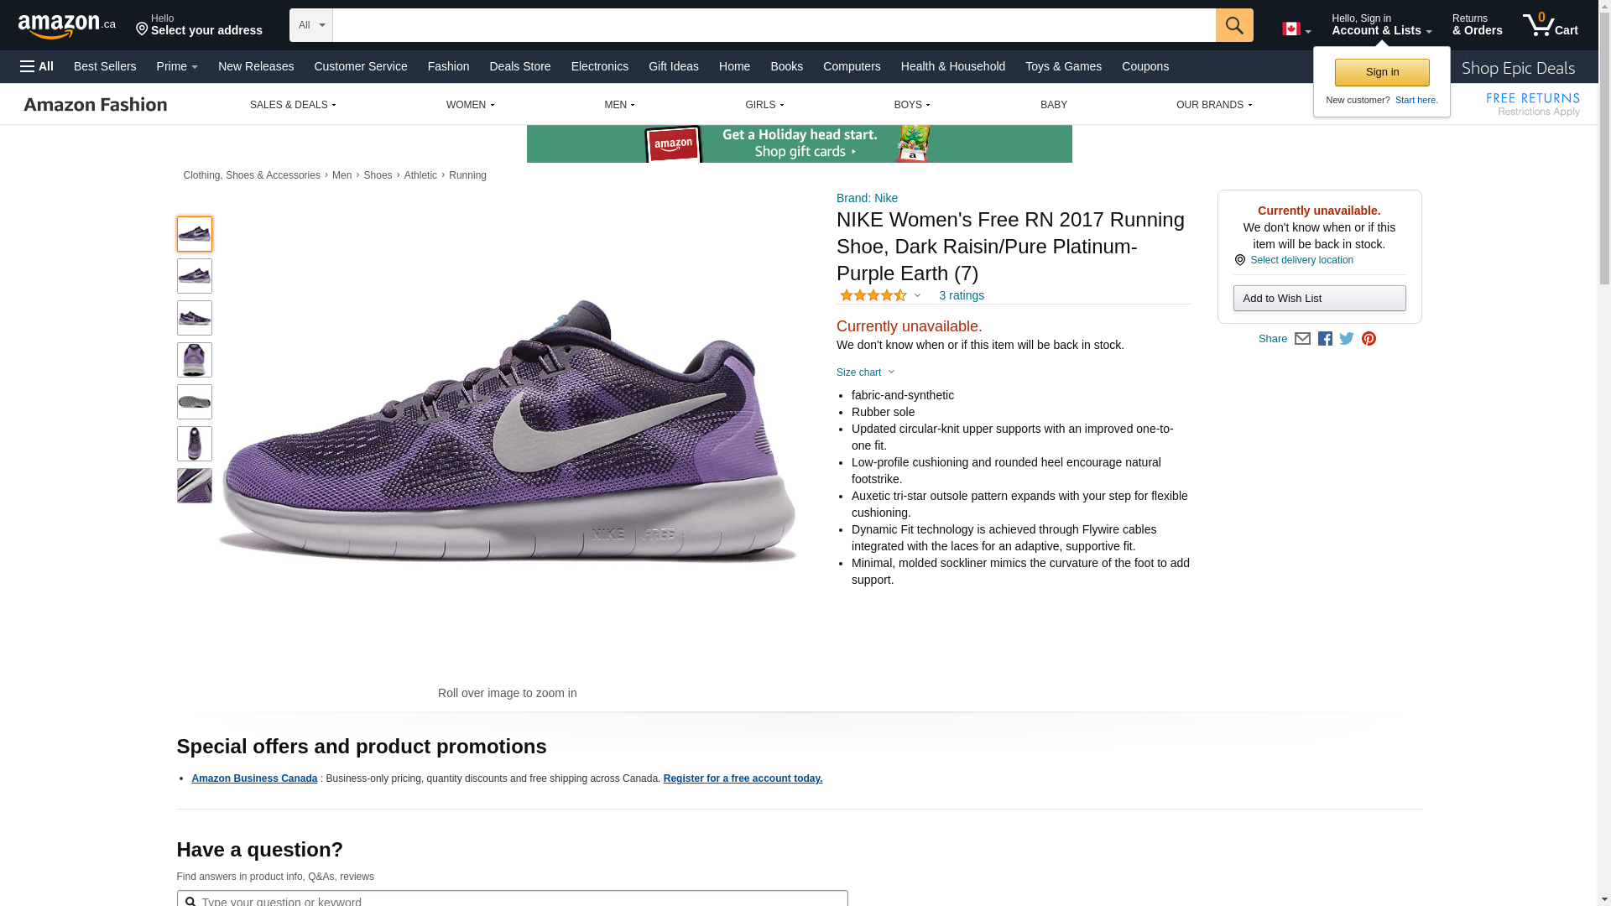1611x906 pixels.
Task: Expand the Size chart
Action: [x=865, y=372]
